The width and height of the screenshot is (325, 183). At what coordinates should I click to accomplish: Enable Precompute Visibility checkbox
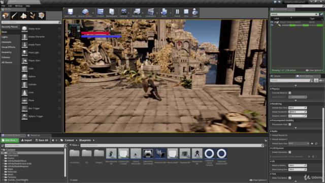290,125
